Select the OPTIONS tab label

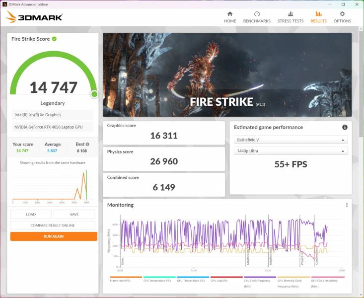coord(342,21)
